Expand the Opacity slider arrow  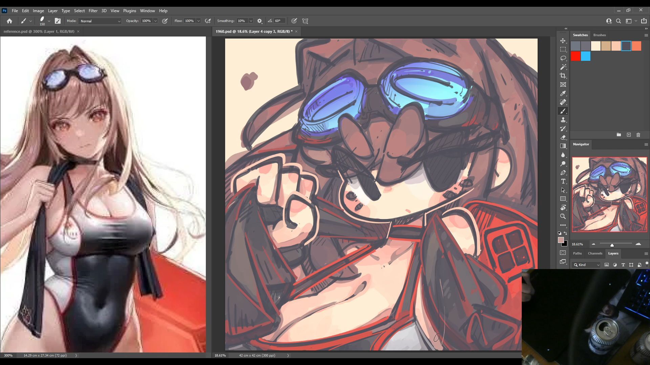click(156, 21)
